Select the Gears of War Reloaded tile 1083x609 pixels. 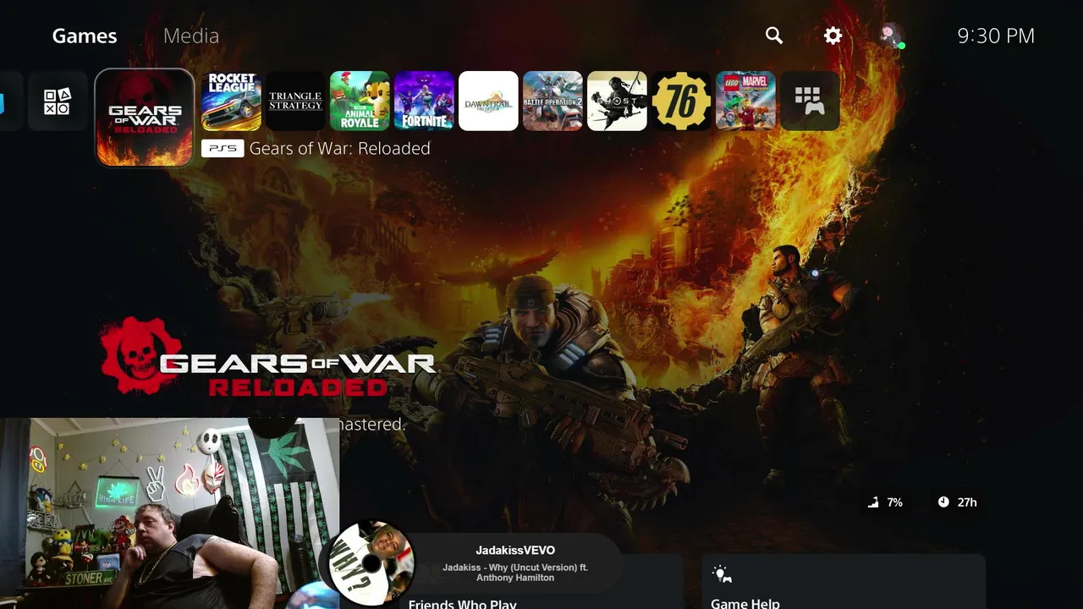(145, 117)
